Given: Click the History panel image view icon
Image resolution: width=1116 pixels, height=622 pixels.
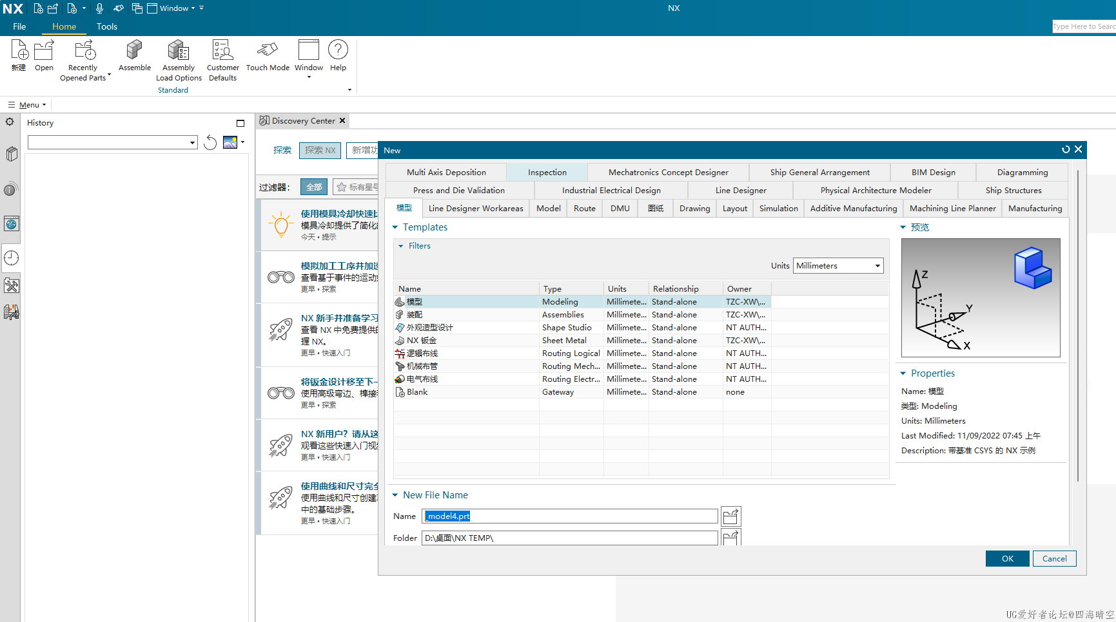Looking at the screenshot, I should click(230, 142).
